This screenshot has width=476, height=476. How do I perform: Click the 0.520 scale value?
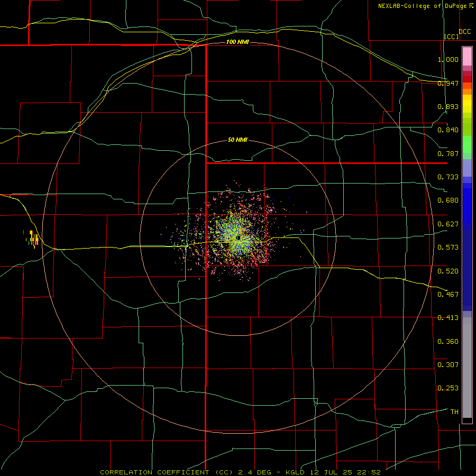click(x=448, y=271)
